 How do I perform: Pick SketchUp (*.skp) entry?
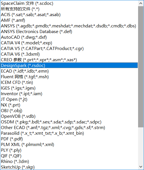click(x=69, y=167)
